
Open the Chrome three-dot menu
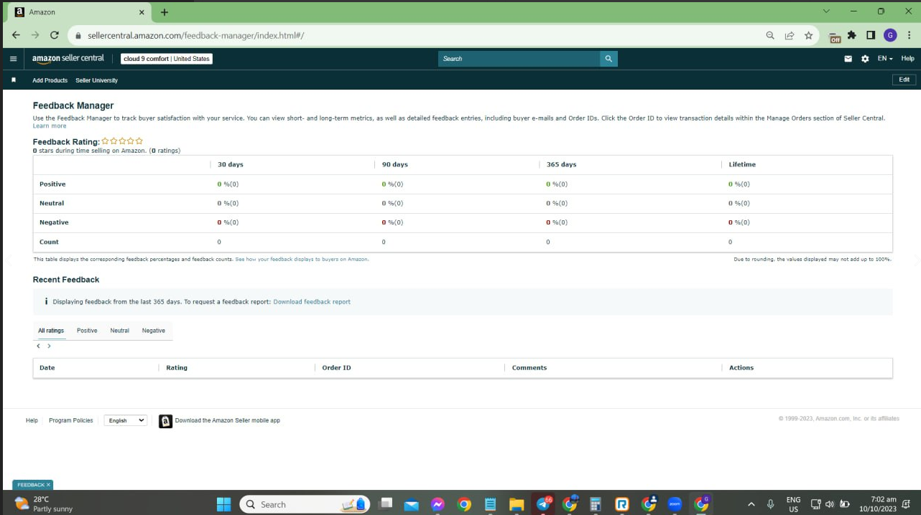coord(908,35)
